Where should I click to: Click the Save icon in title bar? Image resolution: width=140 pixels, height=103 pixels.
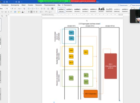[7, 2]
